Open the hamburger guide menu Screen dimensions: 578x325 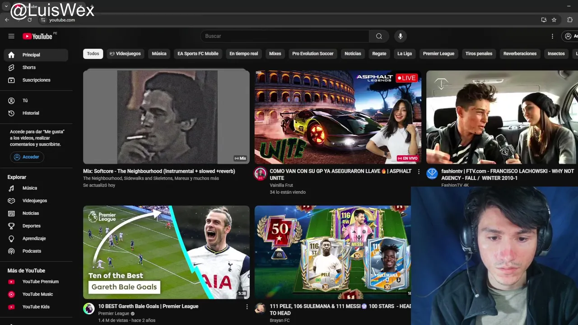coord(11,36)
